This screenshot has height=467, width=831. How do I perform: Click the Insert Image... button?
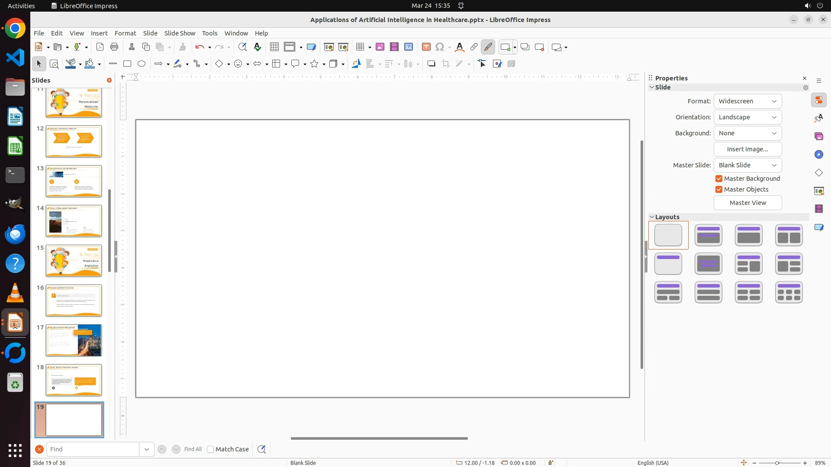click(x=747, y=149)
